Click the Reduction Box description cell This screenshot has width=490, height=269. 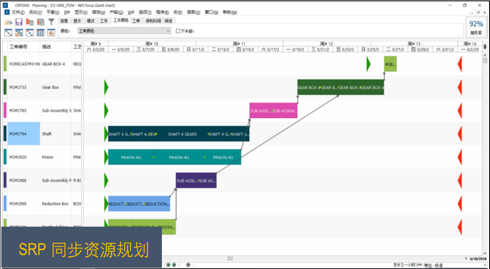tap(55, 204)
